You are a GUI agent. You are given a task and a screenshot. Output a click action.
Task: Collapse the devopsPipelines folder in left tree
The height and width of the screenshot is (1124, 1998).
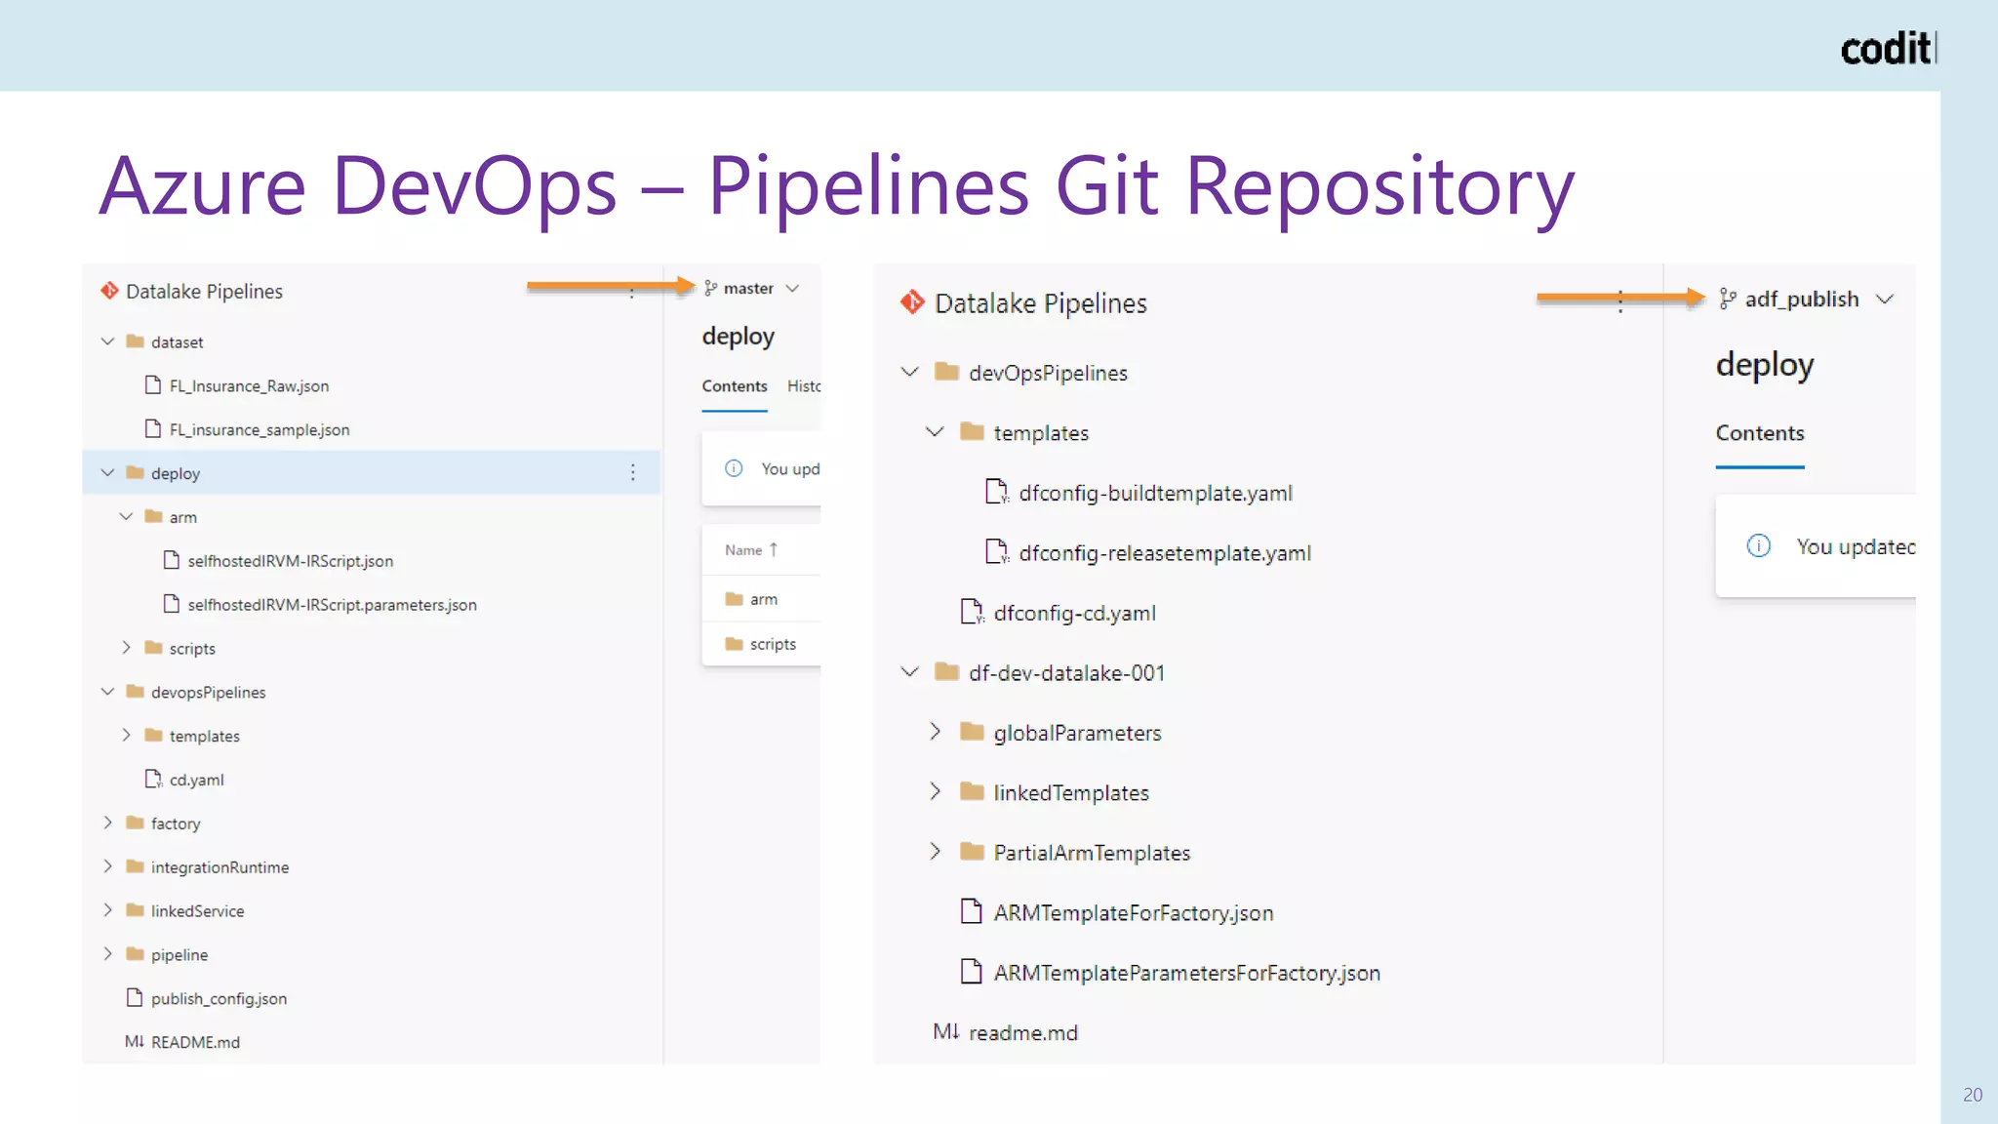point(107,691)
